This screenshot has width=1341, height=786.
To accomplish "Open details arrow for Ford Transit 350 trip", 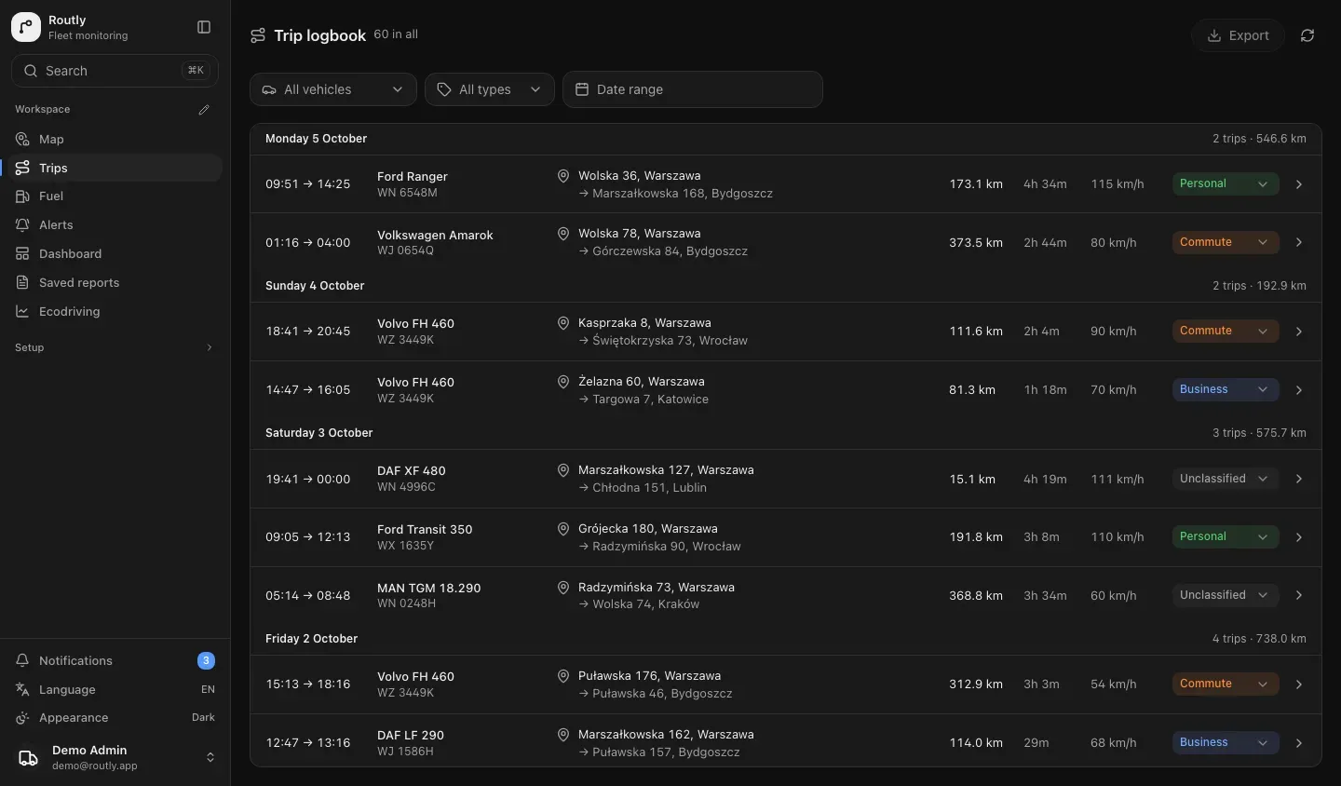I will (x=1299, y=537).
